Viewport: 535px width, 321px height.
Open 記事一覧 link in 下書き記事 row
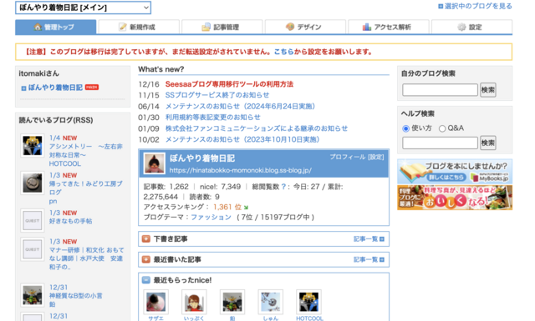(x=365, y=239)
